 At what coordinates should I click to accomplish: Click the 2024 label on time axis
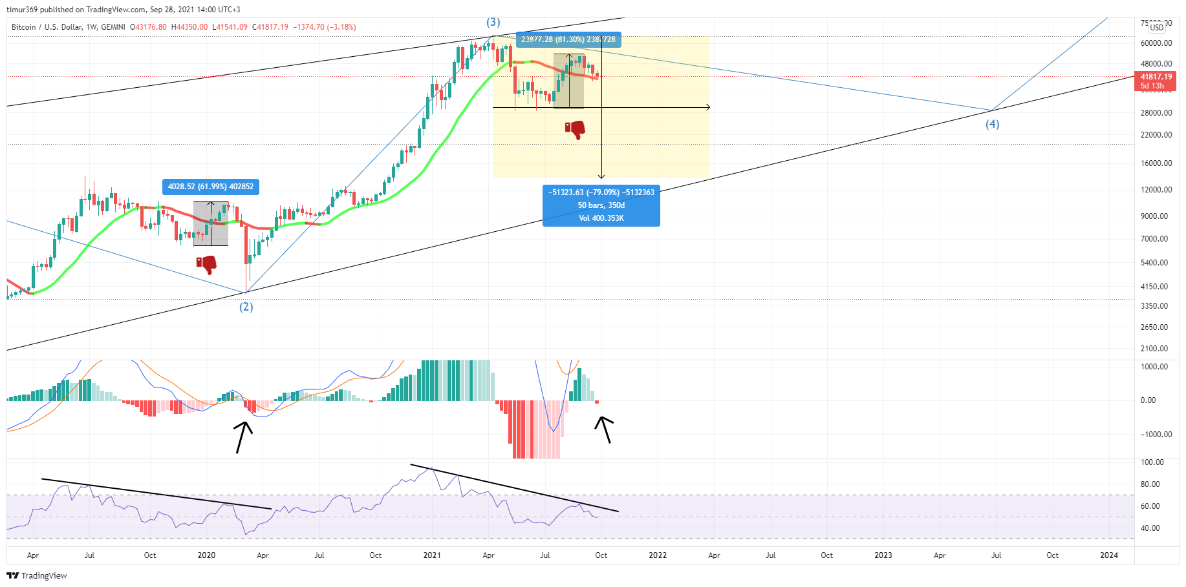pyautogui.click(x=1109, y=555)
